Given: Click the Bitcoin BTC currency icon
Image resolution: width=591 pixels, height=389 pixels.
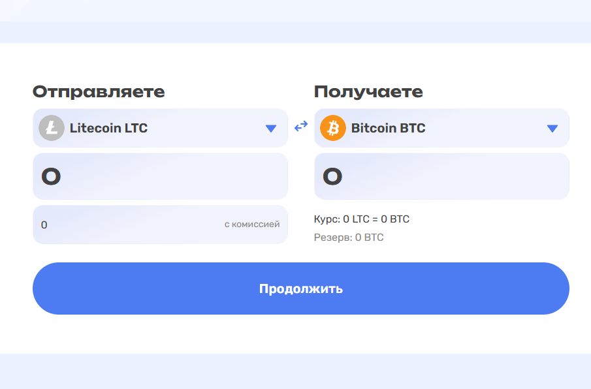Looking at the screenshot, I should [332, 128].
